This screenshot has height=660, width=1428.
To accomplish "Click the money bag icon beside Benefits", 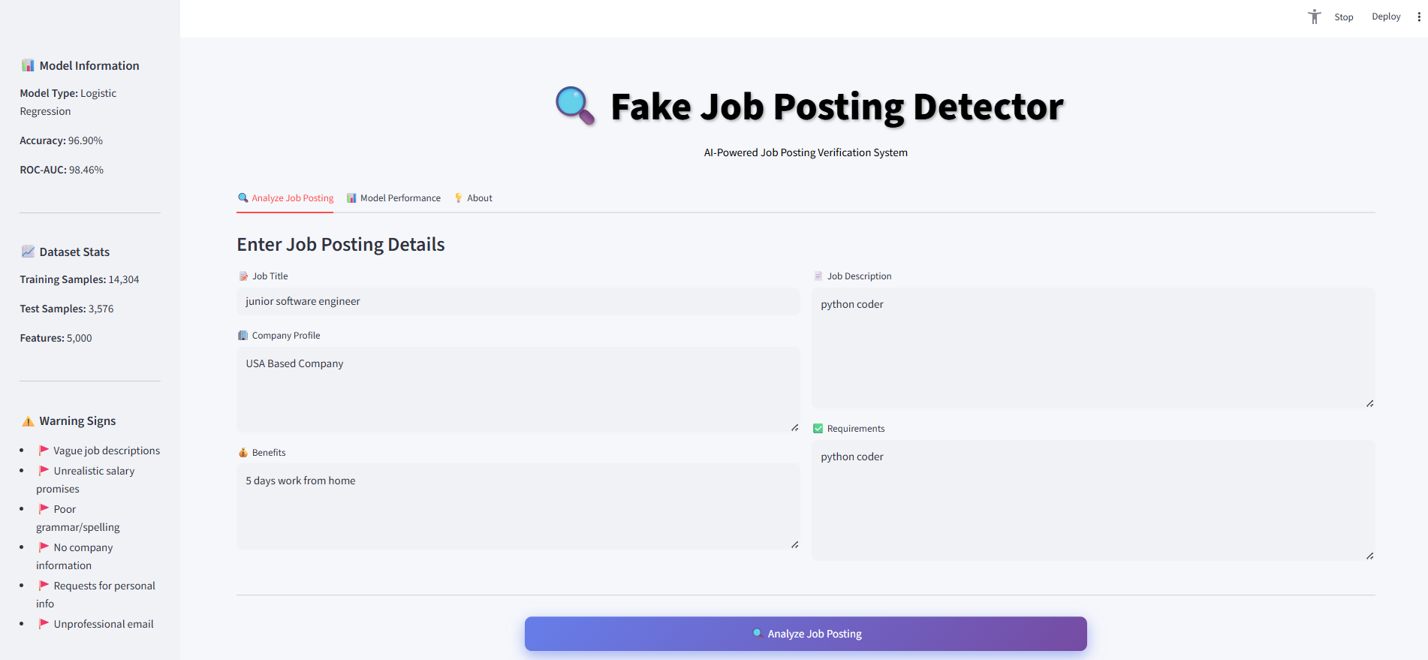I will (x=243, y=453).
